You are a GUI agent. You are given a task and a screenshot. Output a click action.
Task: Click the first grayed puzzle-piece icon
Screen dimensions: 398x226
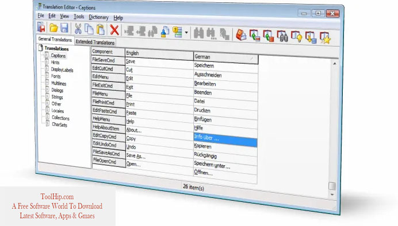129,31
